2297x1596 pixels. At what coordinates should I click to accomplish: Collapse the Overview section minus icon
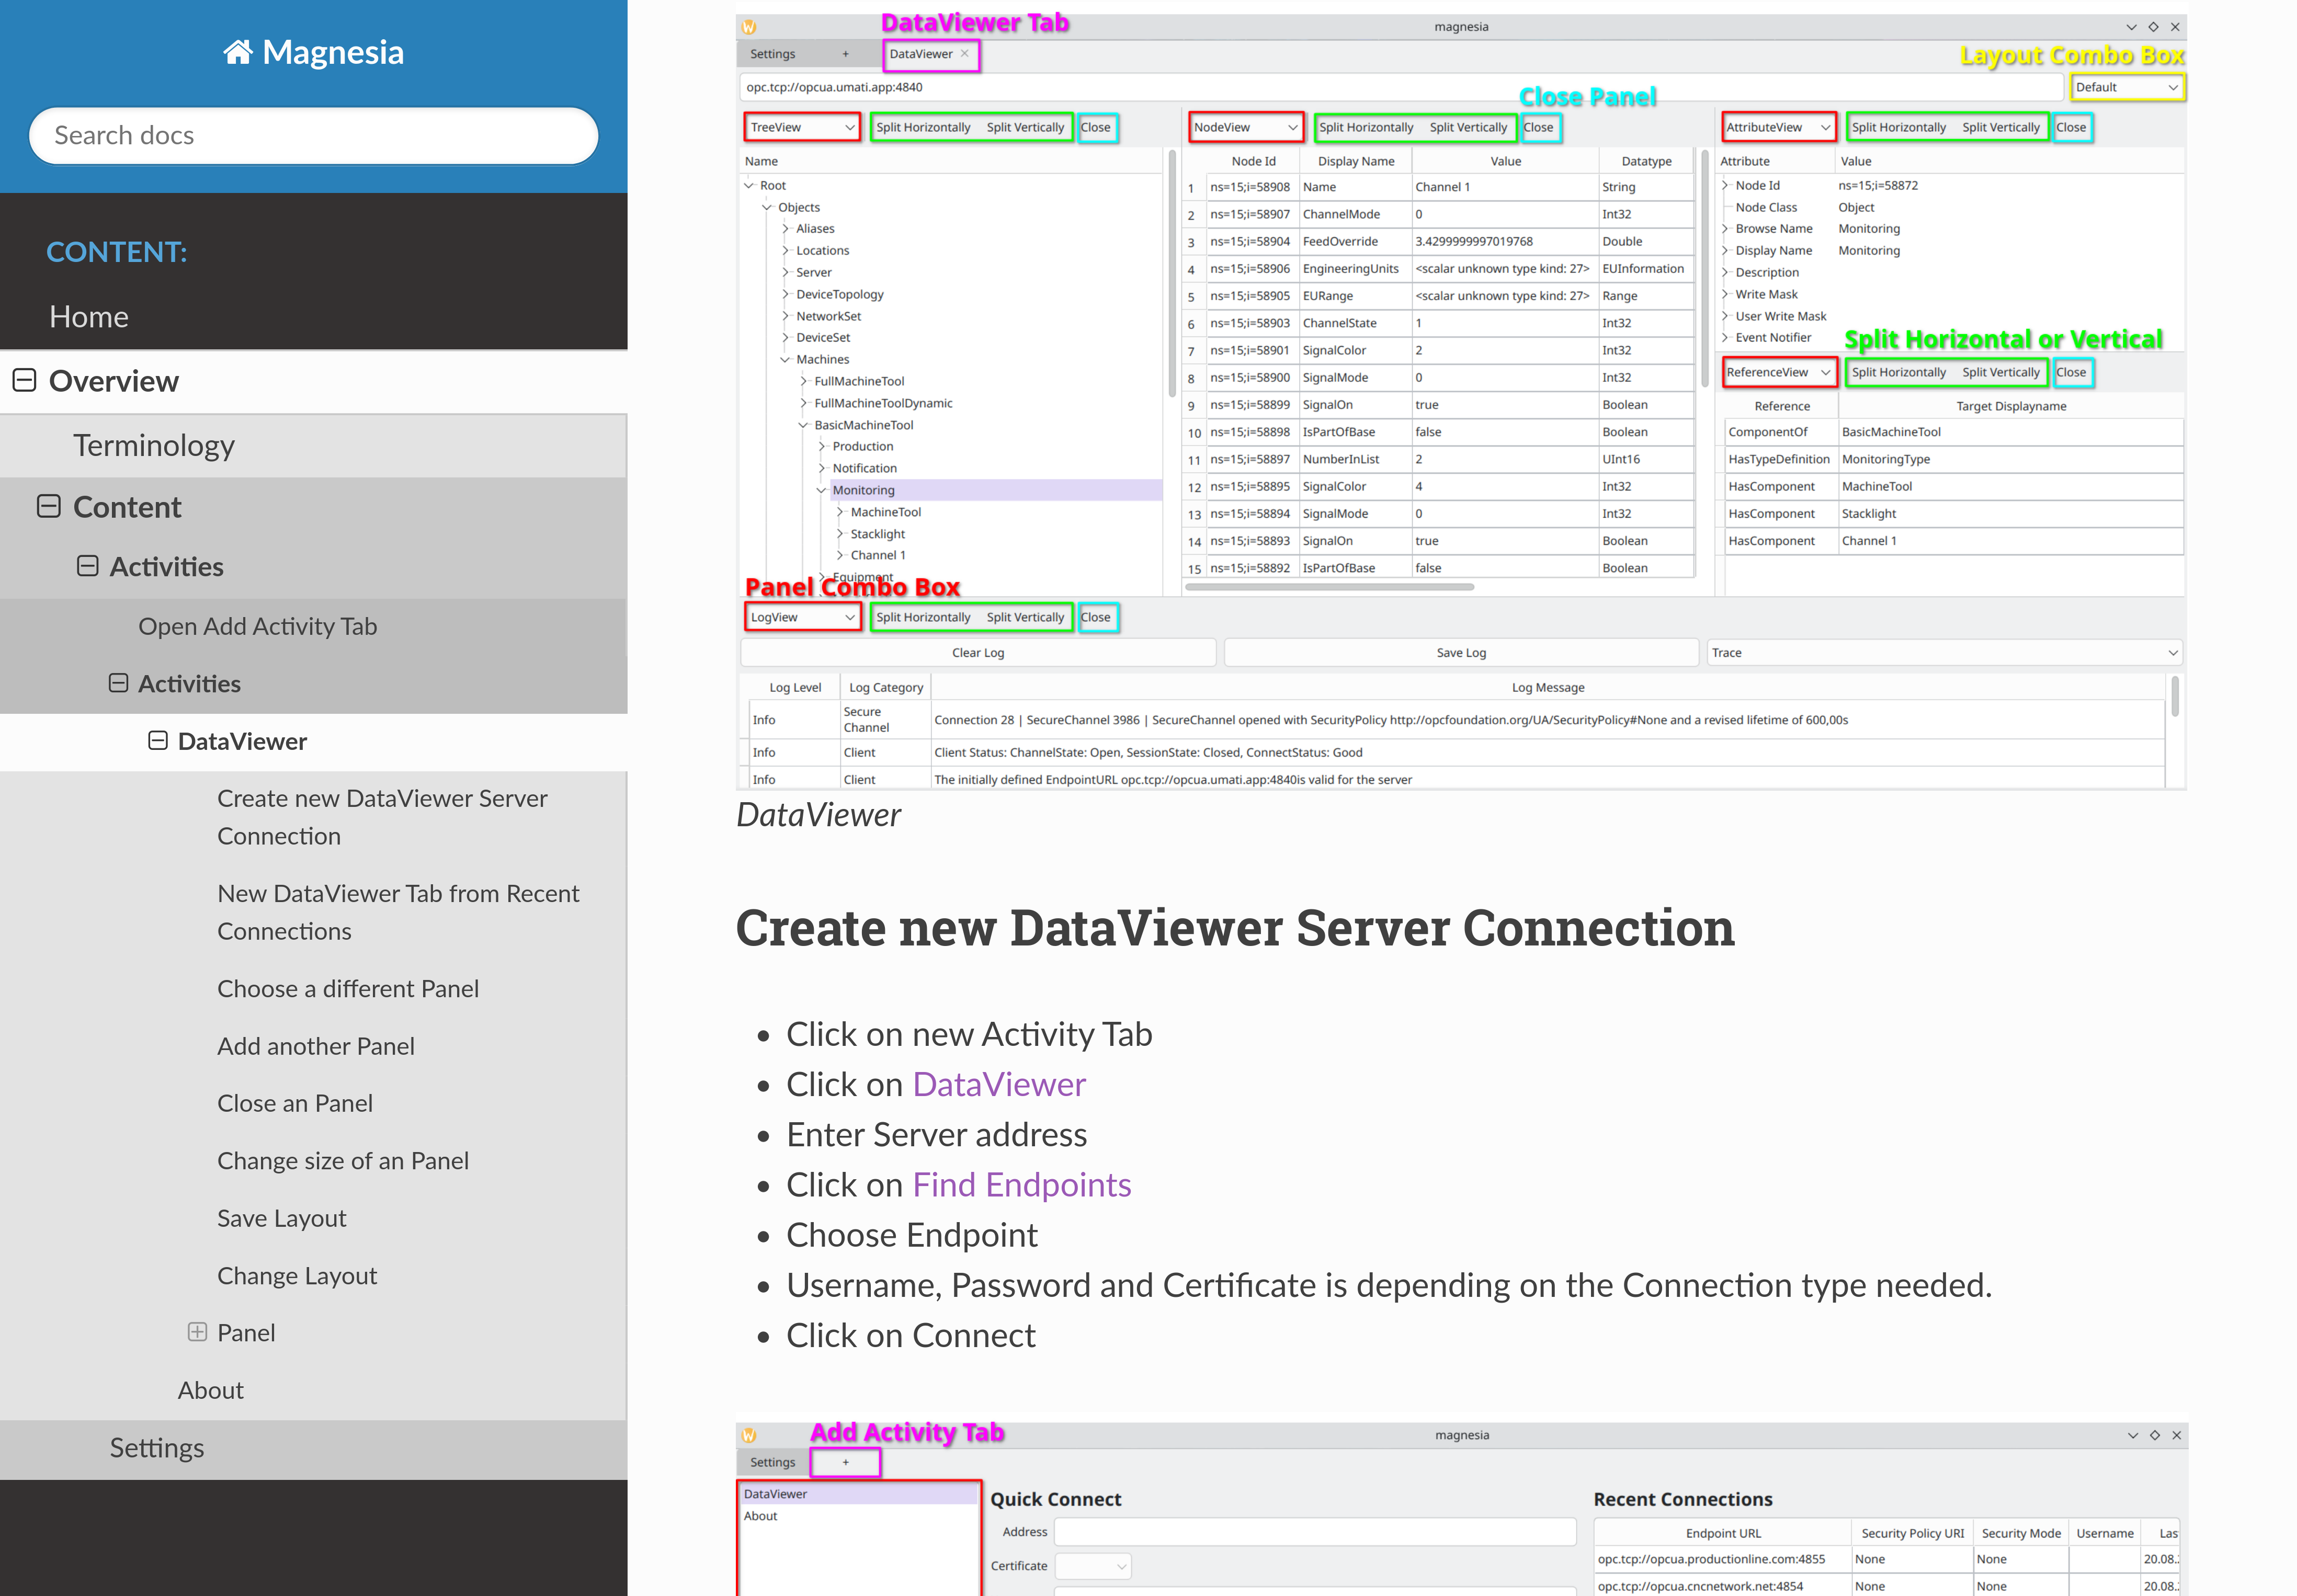[x=25, y=381]
